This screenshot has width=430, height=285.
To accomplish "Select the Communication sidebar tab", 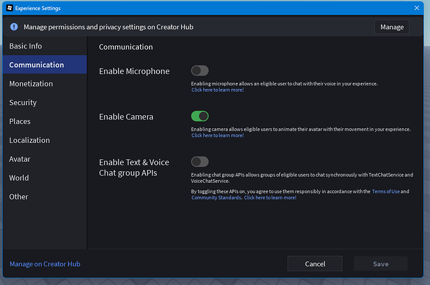I will [45, 65].
